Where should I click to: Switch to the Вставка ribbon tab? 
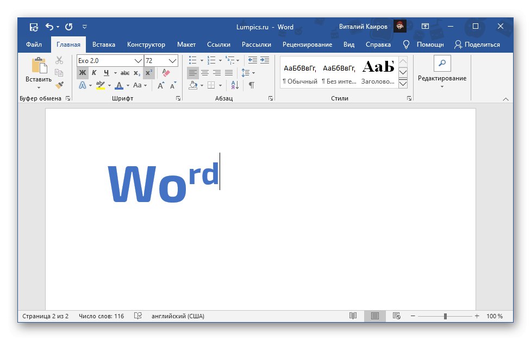[103, 44]
